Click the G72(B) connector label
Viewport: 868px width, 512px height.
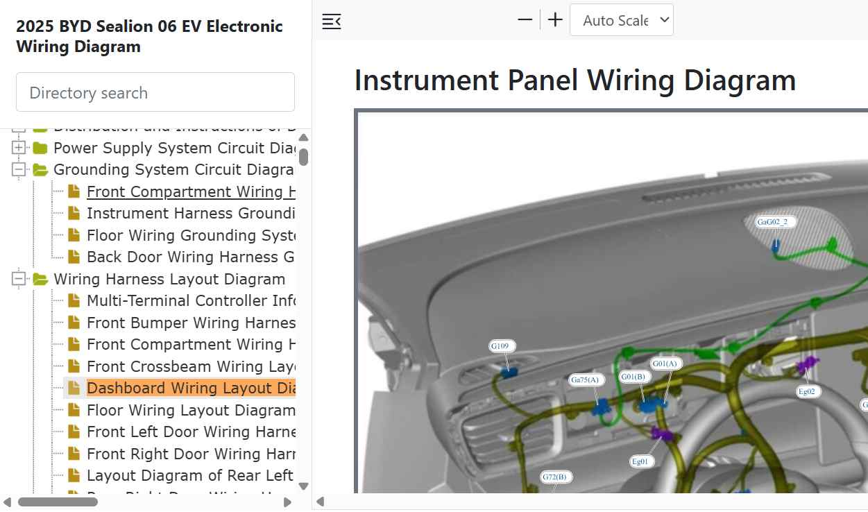coord(556,477)
